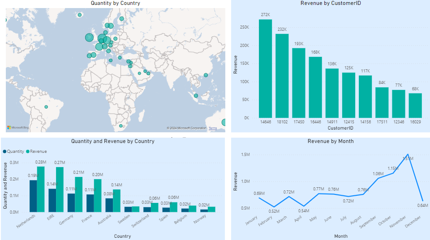Select the 68K bar for customer 16029

coord(415,105)
